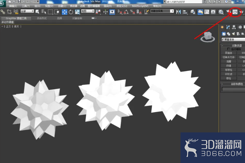Click the Select and Manipulate icon
The image size is (245, 163).
105,12
